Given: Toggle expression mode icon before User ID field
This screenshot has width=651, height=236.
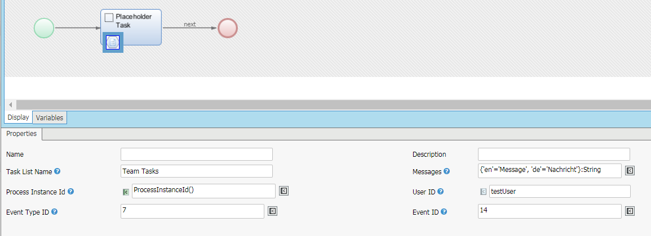Looking at the screenshot, I should (483, 192).
